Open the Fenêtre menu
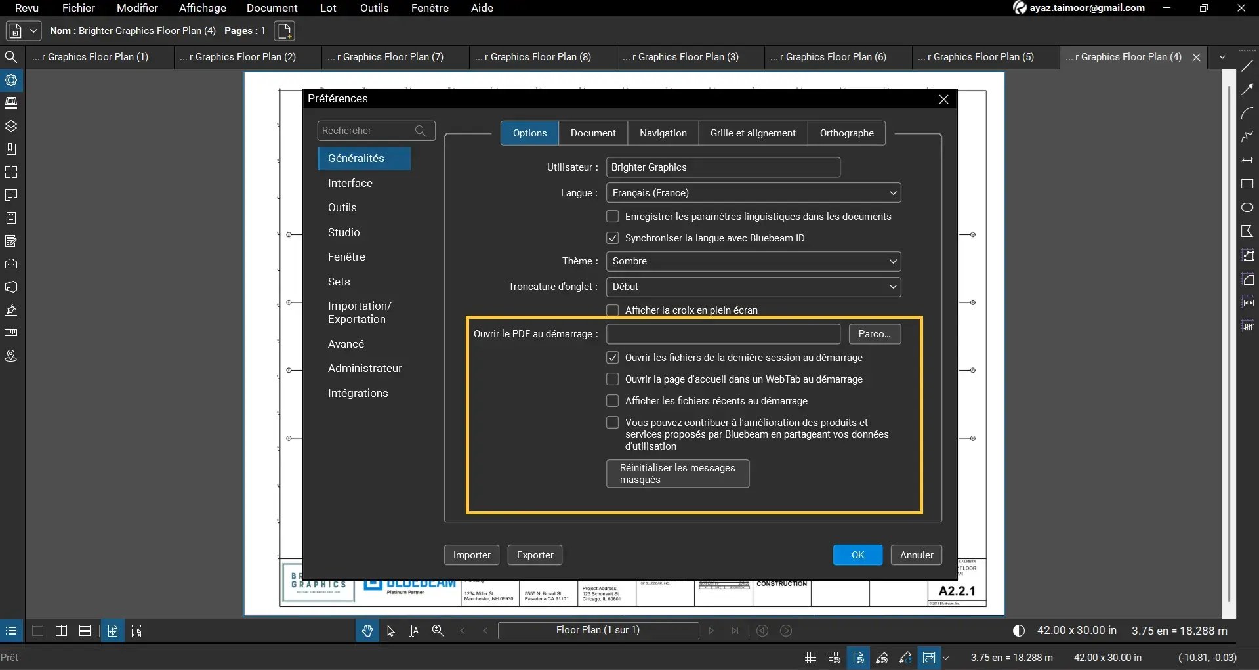Viewport: 1259px width, 670px height. pyautogui.click(x=429, y=8)
